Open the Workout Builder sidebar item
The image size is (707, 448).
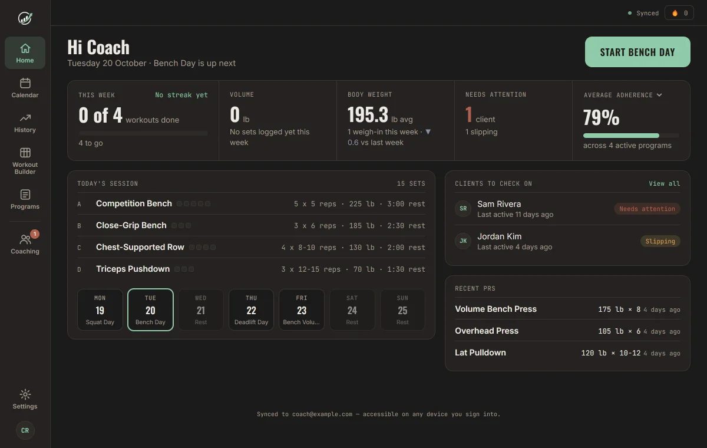coord(25,161)
